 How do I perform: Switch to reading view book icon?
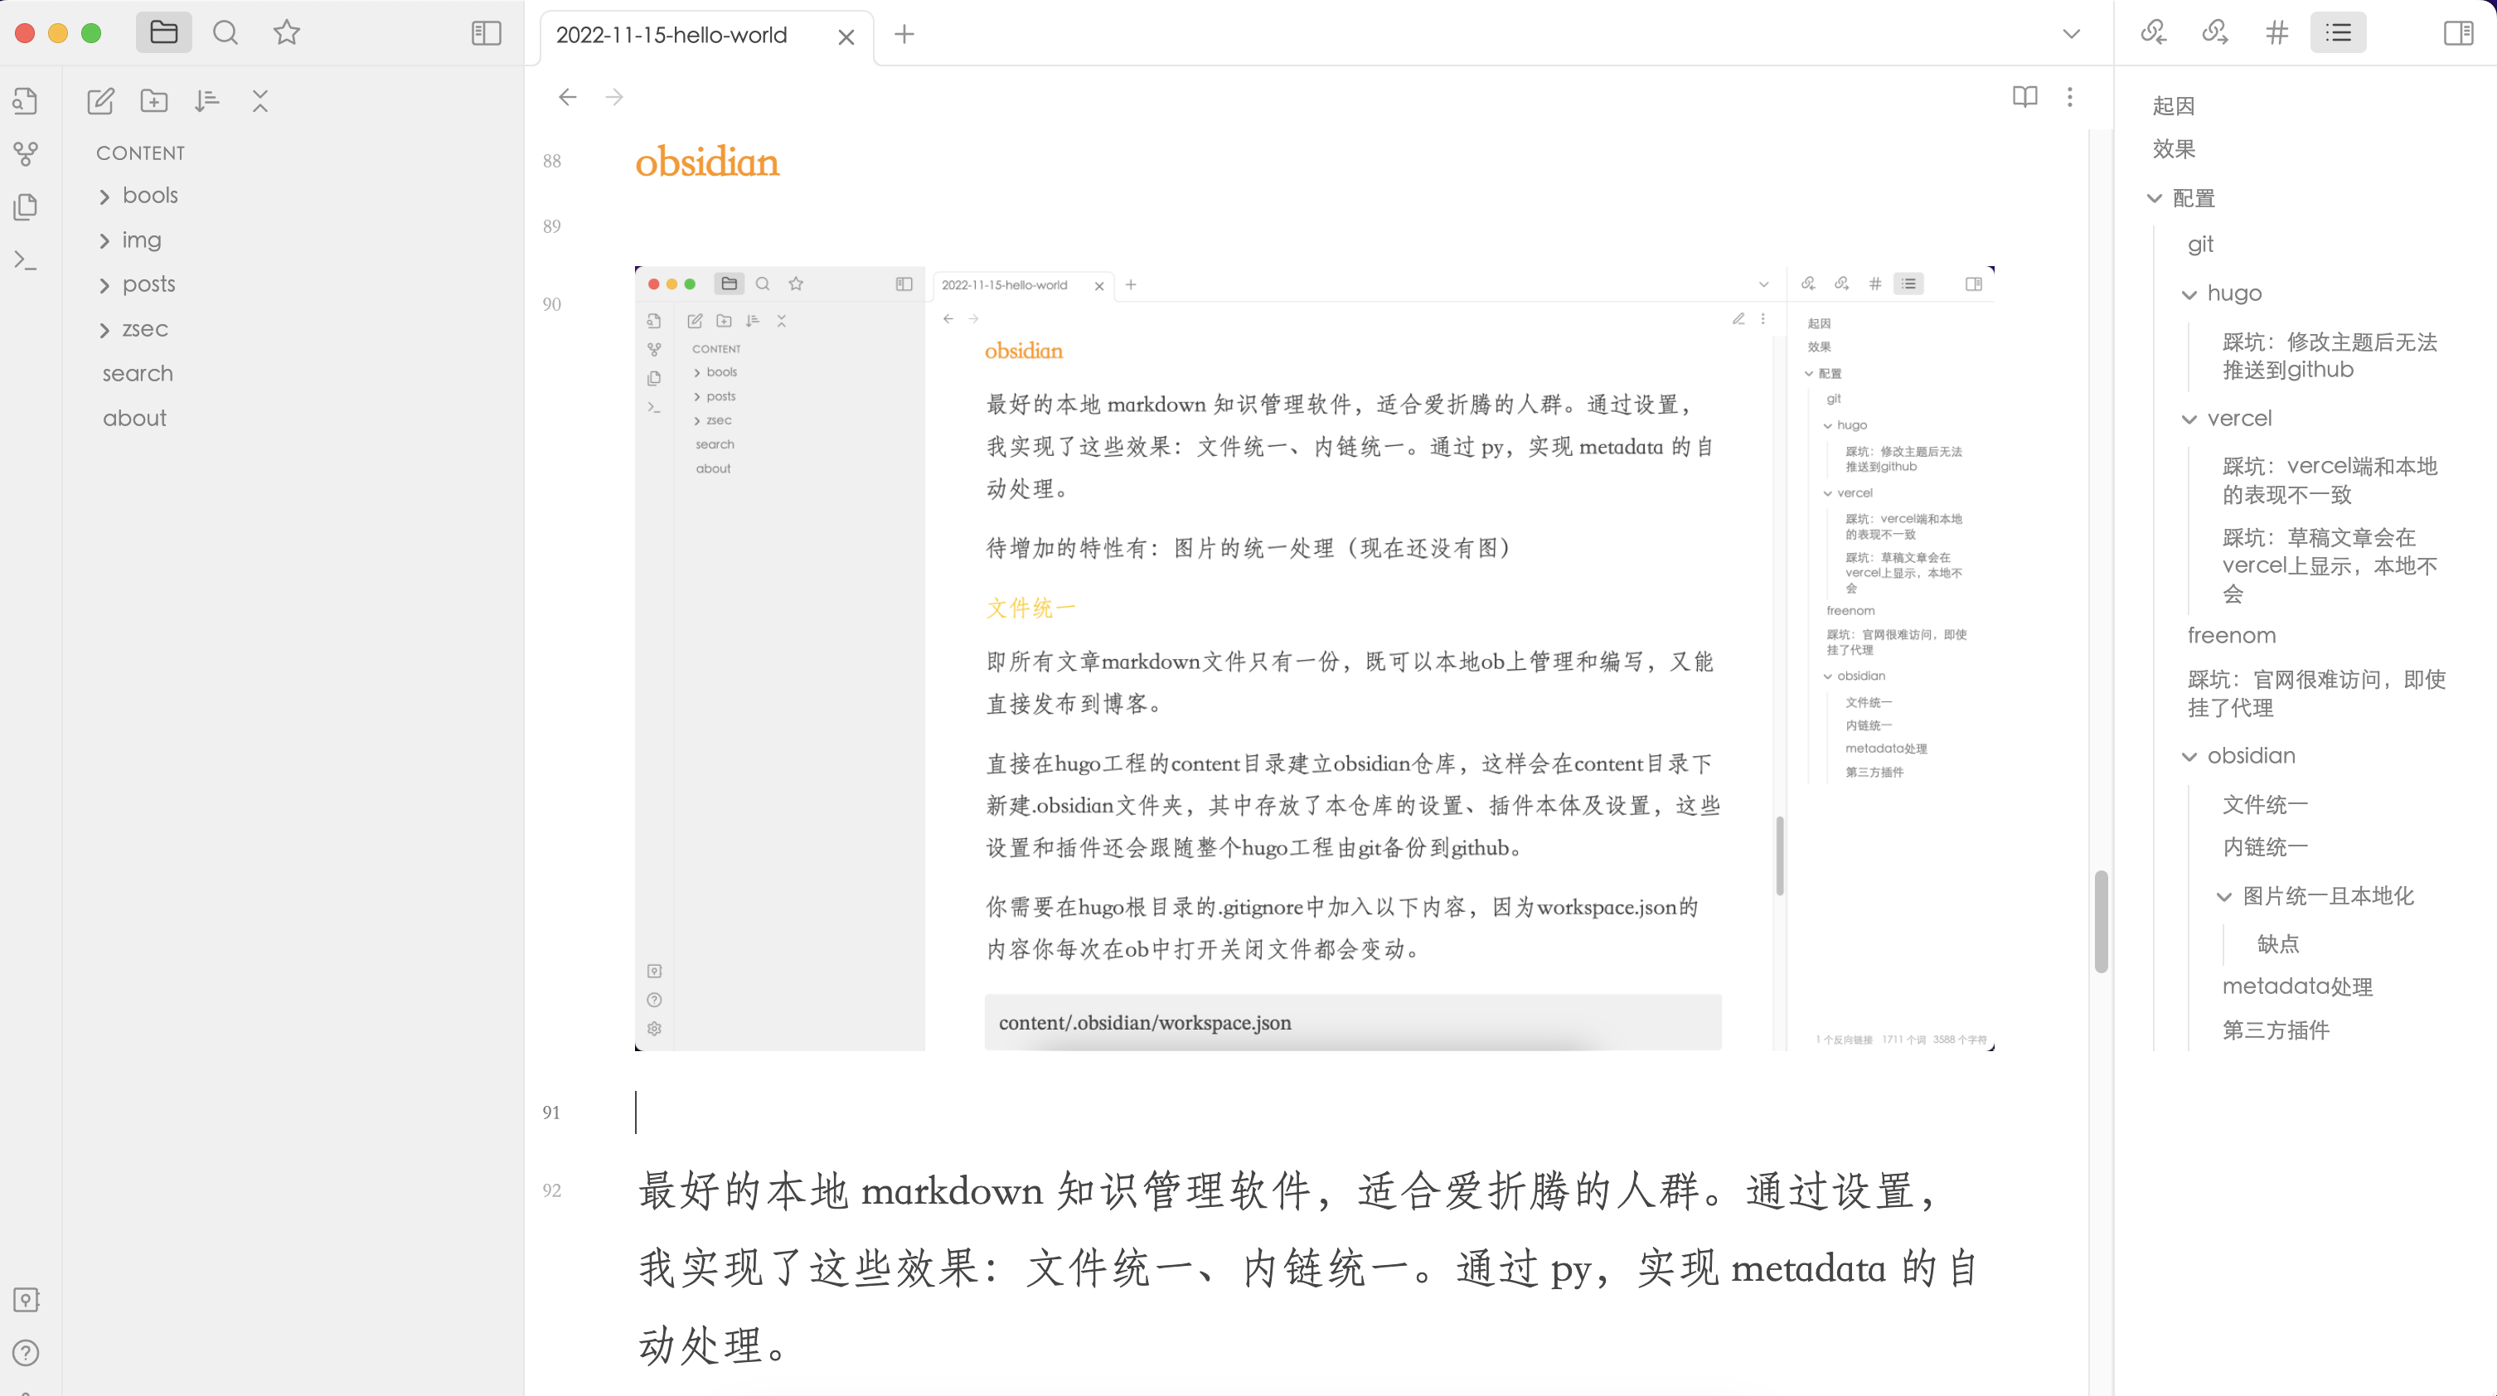[2024, 96]
